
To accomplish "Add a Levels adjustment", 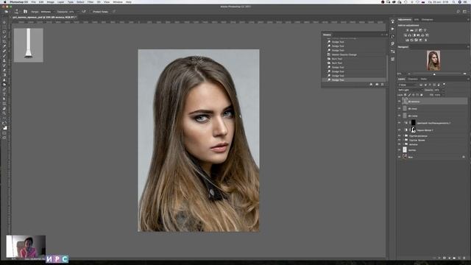I will [412, 30].
